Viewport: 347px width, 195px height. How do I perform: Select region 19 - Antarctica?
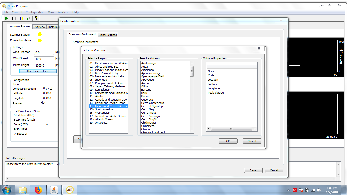pyautogui.click(x=108, y=123)
